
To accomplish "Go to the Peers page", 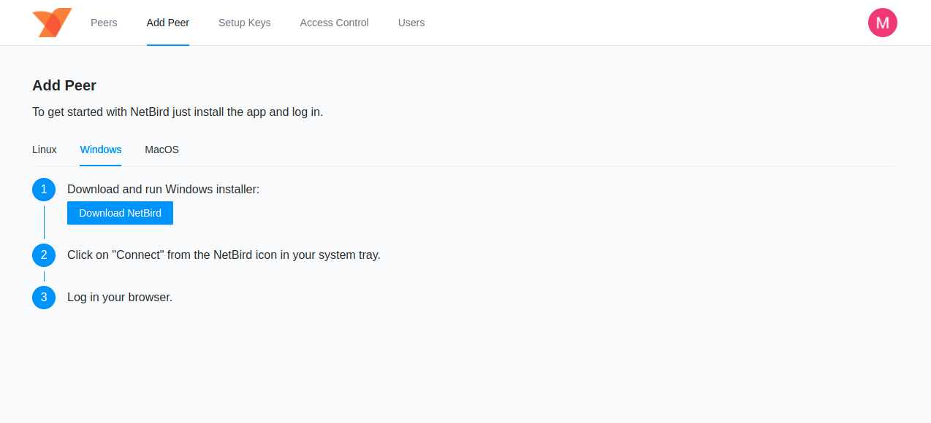I will (104, 23).
